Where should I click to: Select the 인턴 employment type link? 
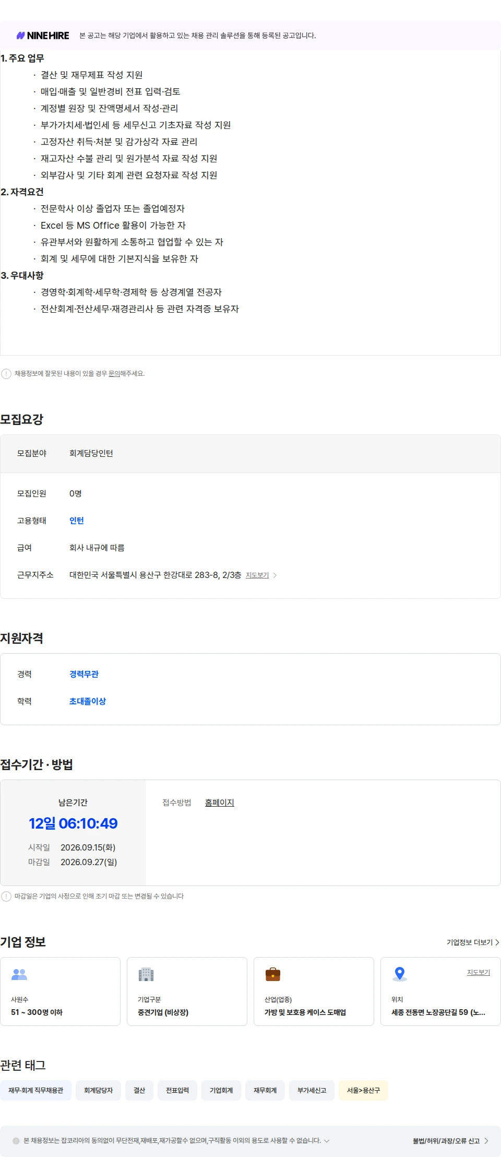(77, 521)
